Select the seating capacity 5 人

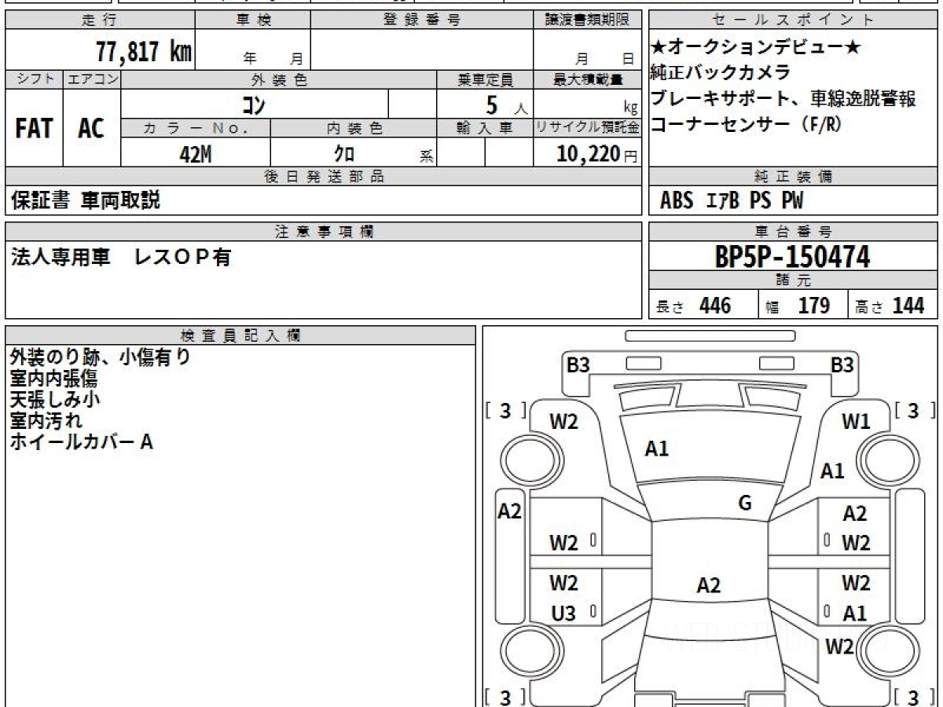pos(507,104)
